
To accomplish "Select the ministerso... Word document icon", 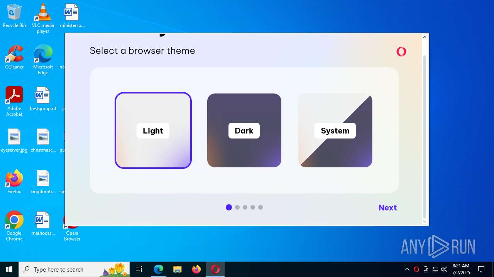I will [x=72, y=16].
